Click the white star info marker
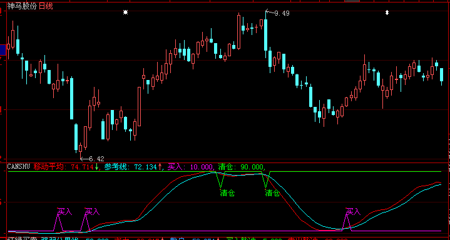The width and height of the screenshot is (450, 240). pos(125,12)
